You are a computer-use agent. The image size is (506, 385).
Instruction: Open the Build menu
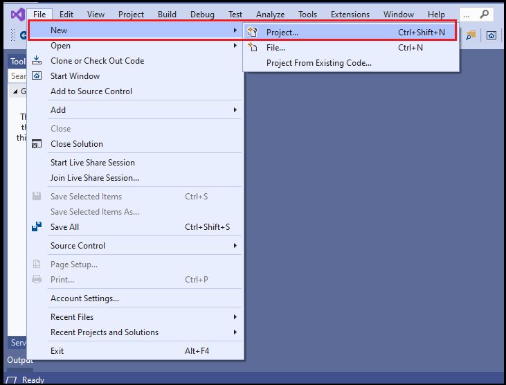click(167, 15)
